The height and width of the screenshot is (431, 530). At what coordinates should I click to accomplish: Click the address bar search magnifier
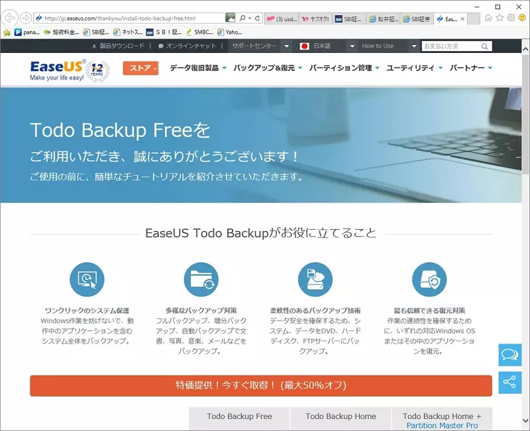(x=242, y=19)
